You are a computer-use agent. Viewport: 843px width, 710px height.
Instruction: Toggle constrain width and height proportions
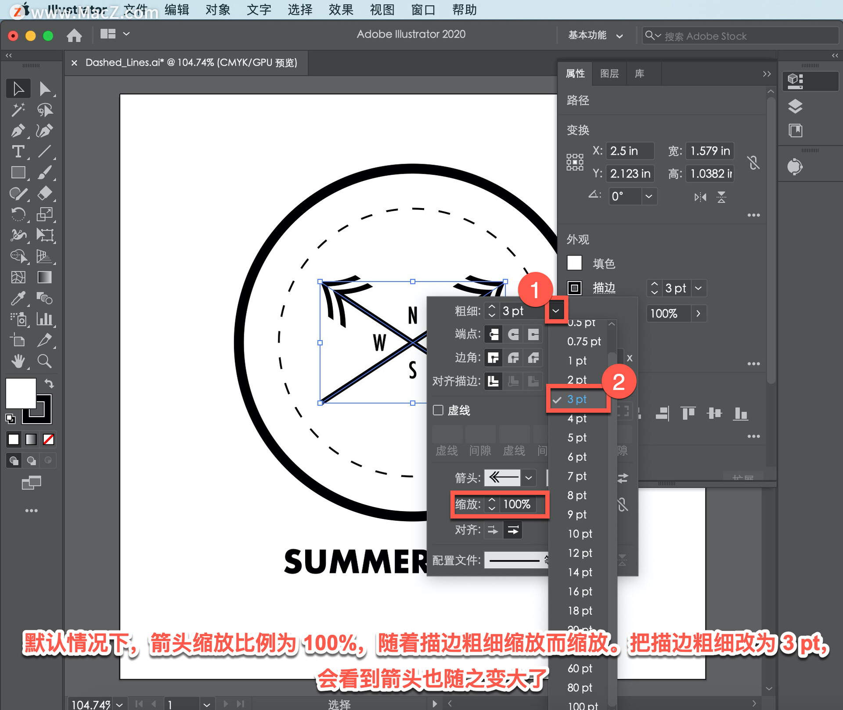(753, 162)
